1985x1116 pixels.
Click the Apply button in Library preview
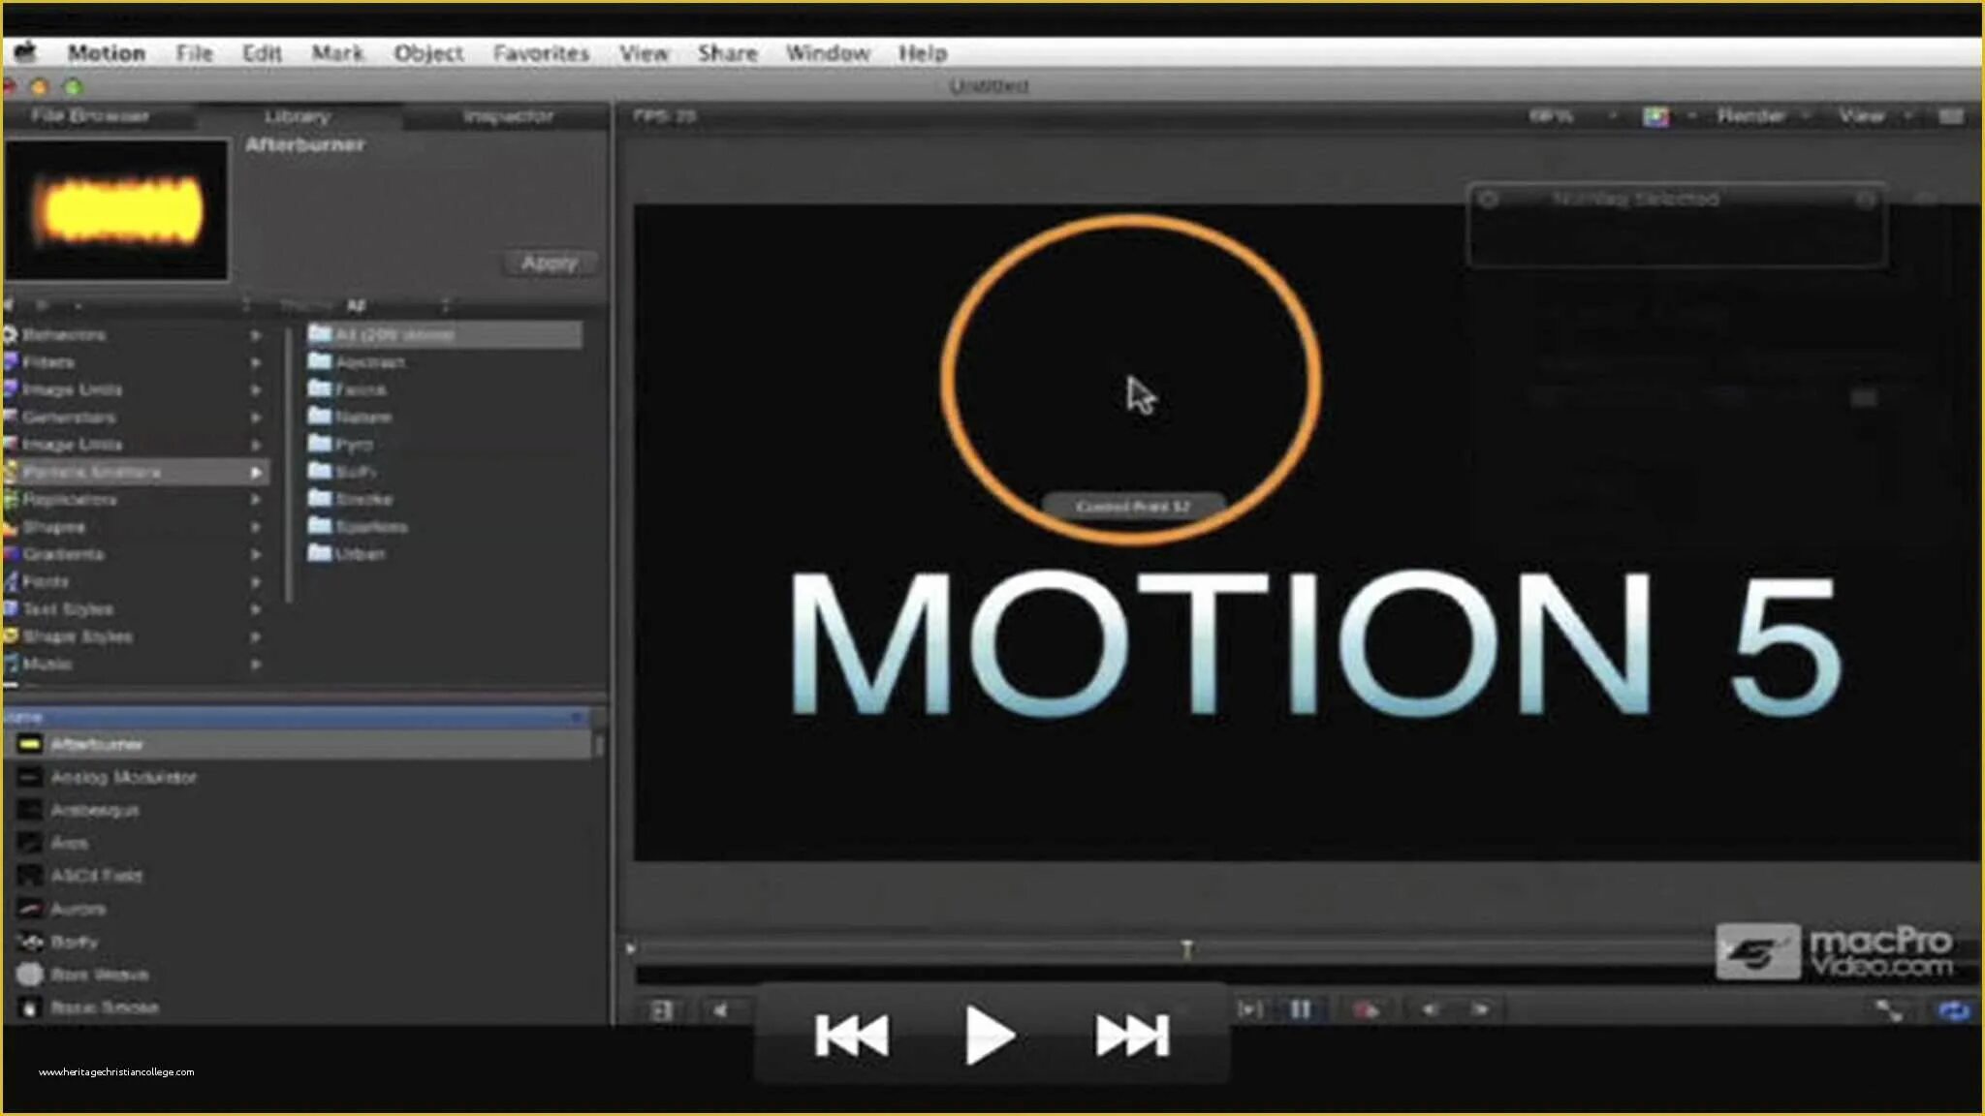(550, 263)
